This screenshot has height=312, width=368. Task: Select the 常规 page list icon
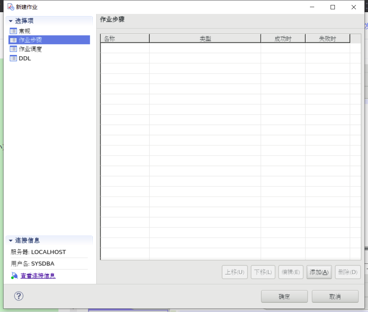tap(14, 31)
